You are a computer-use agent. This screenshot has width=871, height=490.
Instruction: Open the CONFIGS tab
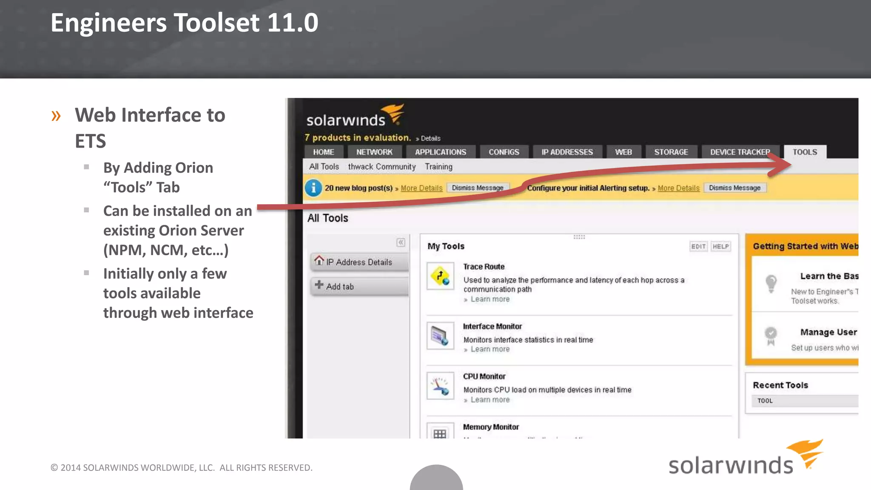point(504,152)
